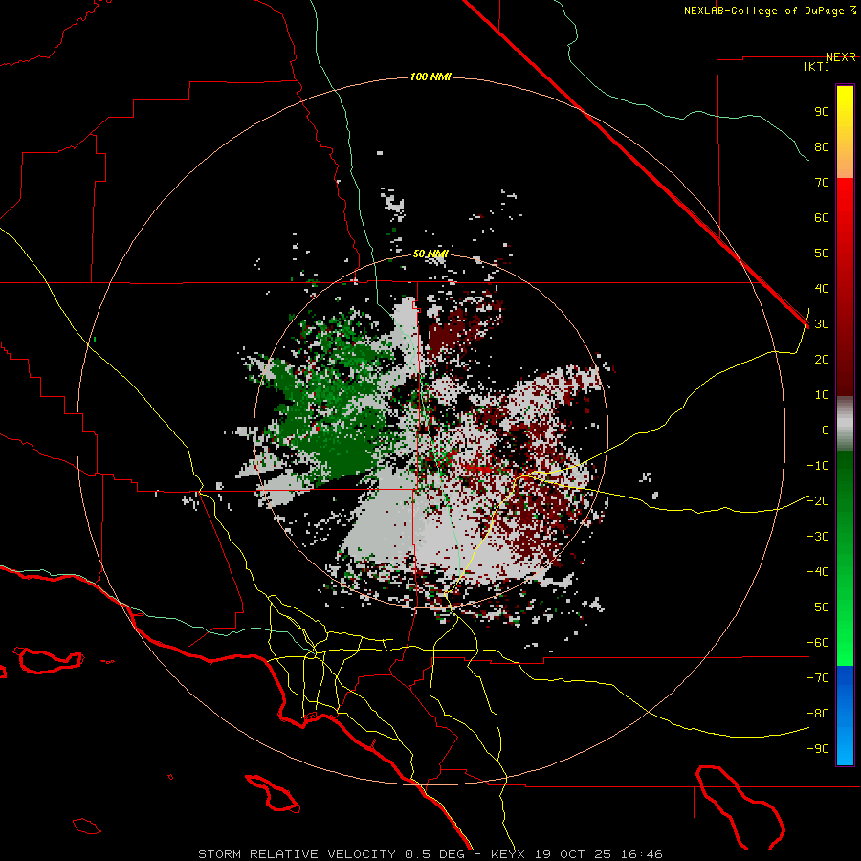Click the 0 value on the scale
The width and height of the screenshot is (861, 861).
[826, 430]
